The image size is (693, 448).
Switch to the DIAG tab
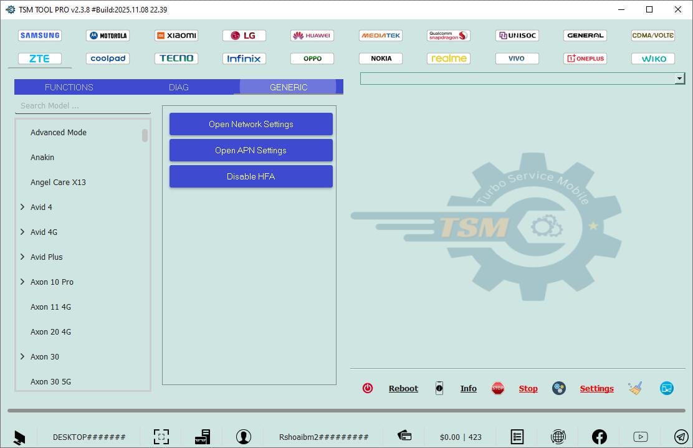[178, 87]
